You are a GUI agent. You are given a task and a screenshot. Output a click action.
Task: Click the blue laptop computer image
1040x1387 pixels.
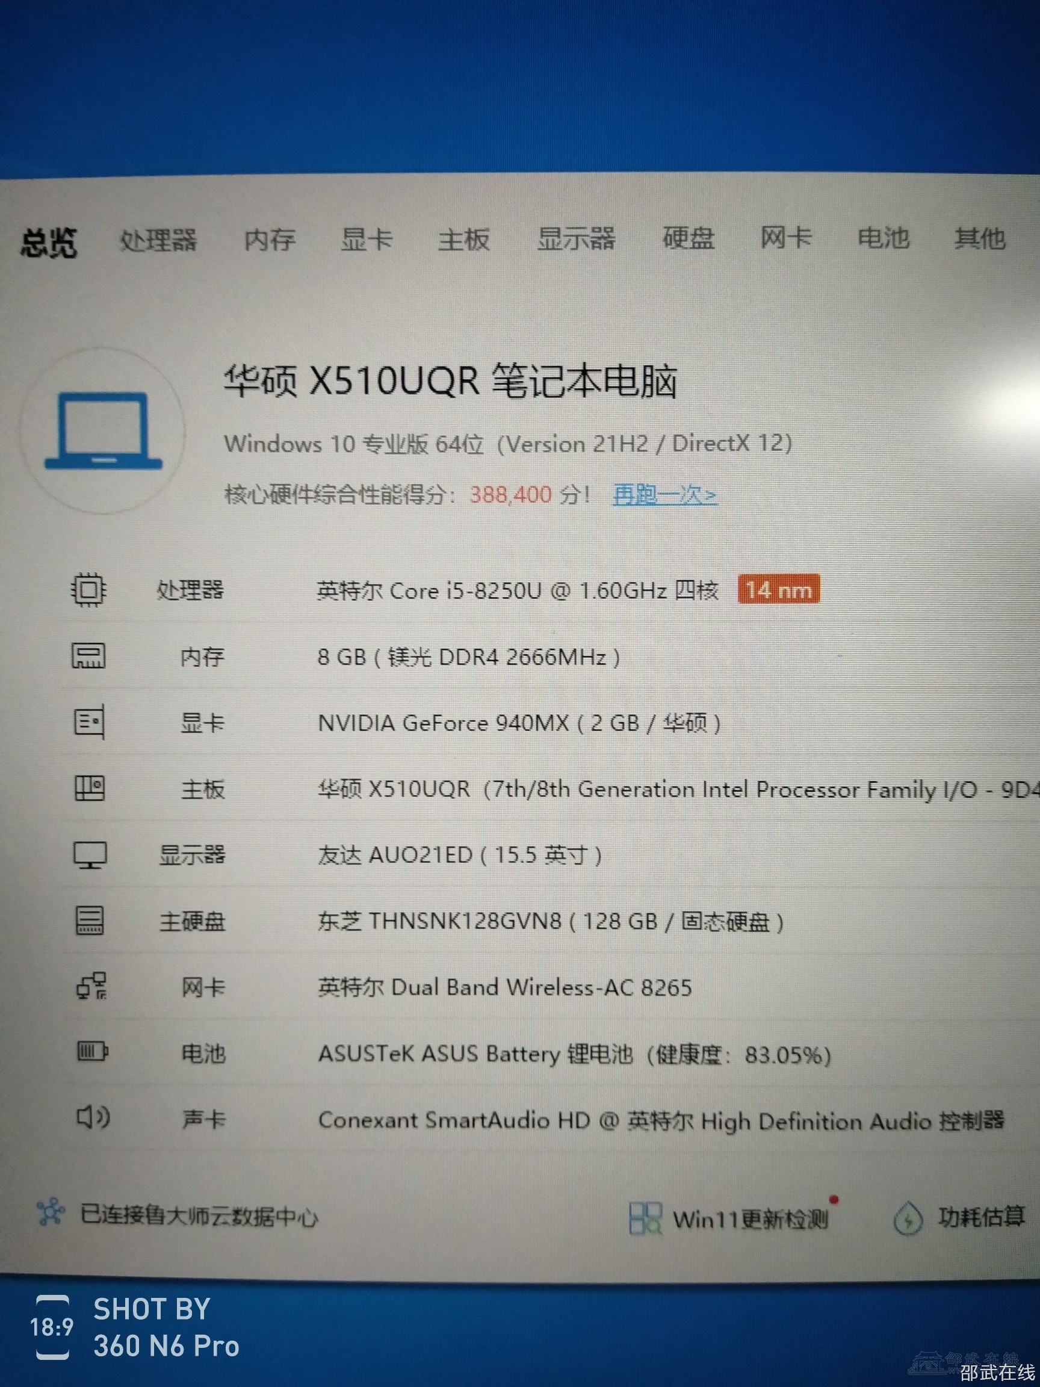pyautogui.click(x=104, y=432)
